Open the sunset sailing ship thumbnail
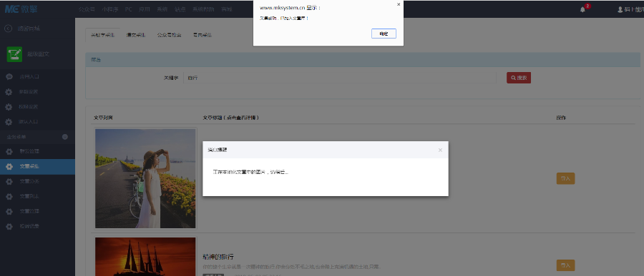 [145, 257]
